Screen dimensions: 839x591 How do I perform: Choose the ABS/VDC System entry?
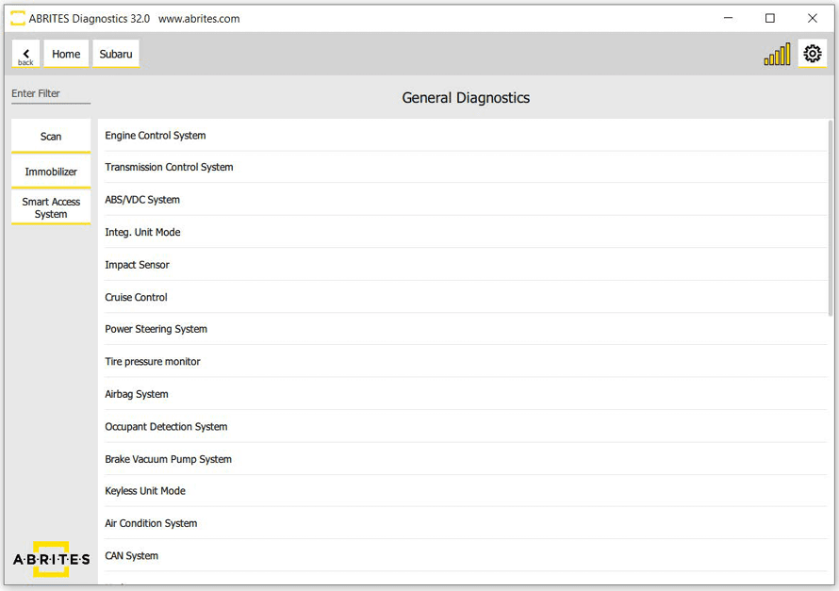(x=142, y=200)
